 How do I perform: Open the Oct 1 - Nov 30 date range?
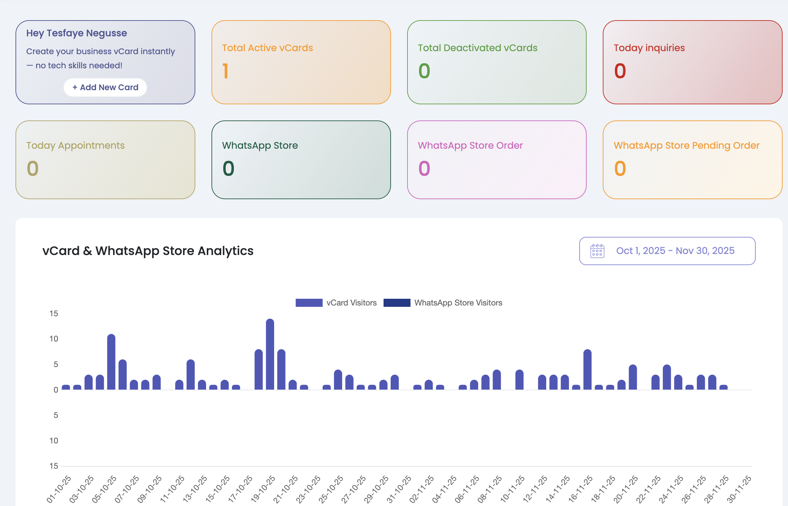[675, 251]
